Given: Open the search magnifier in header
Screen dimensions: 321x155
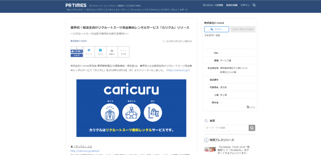Looking at the screenshot, I should [x=254, y=5].
